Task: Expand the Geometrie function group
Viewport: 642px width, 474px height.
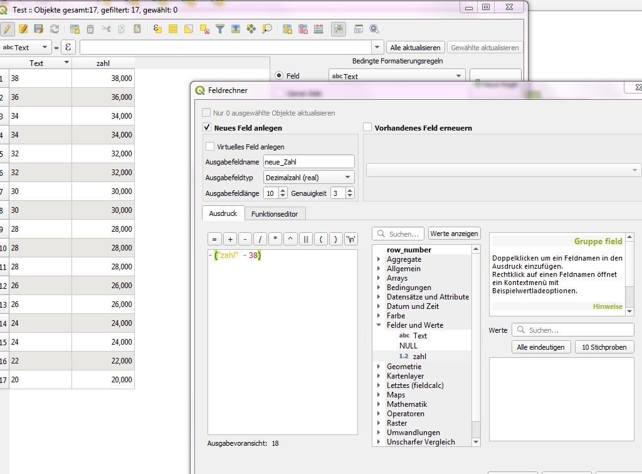Action: tap(379, 367)
